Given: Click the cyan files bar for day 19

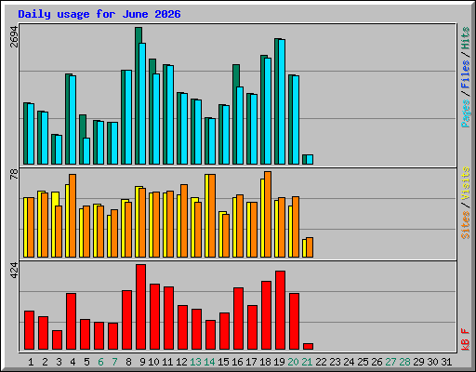Looking at the screenshot, I should coord(282,101).
